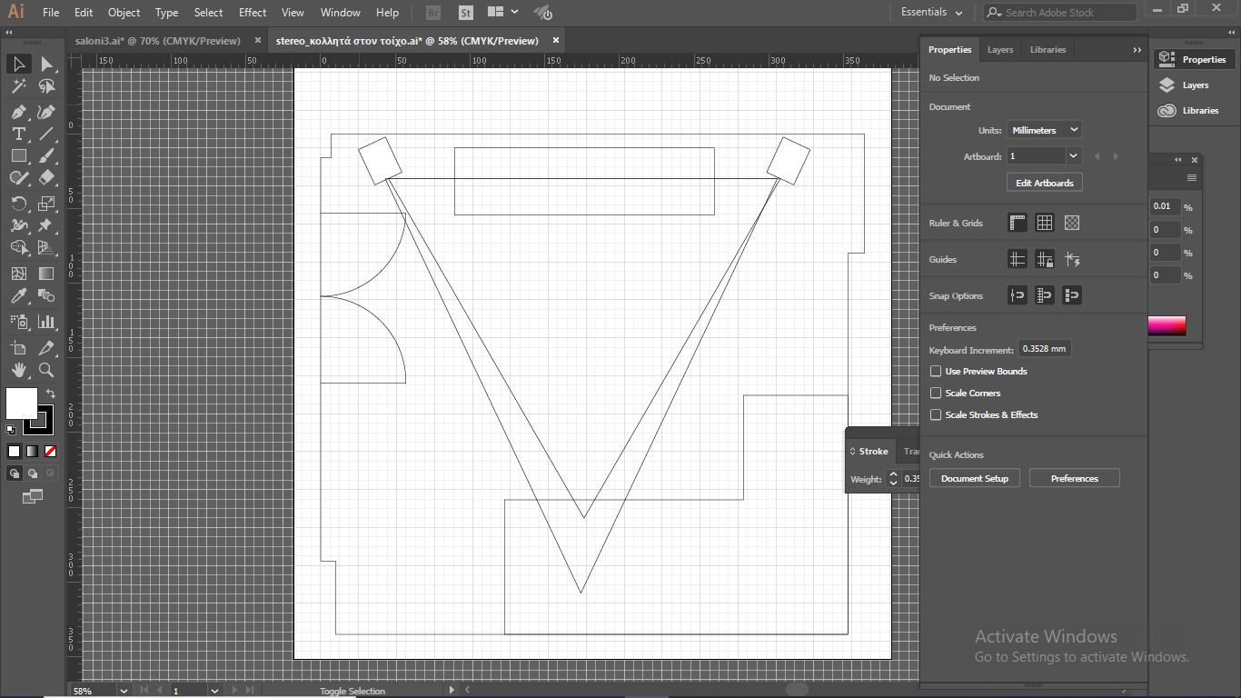This screenshot has height=698, width=1241.
Task: Expand the Artboard number dropdown
Action: (1073, 156)
